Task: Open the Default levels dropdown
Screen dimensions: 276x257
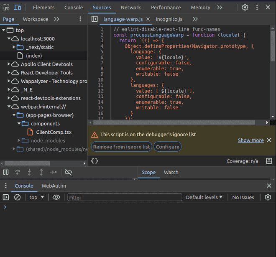Action: point(204,197)
